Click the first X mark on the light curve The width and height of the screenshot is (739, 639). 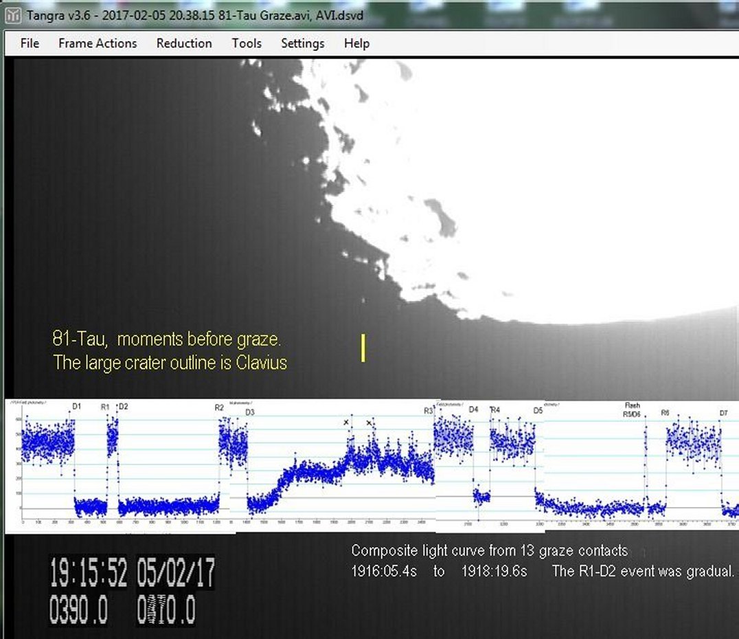tap(346, 423)
